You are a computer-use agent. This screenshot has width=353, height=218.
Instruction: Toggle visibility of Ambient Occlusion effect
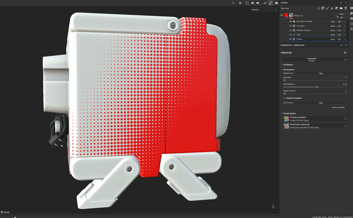(290, 30)
